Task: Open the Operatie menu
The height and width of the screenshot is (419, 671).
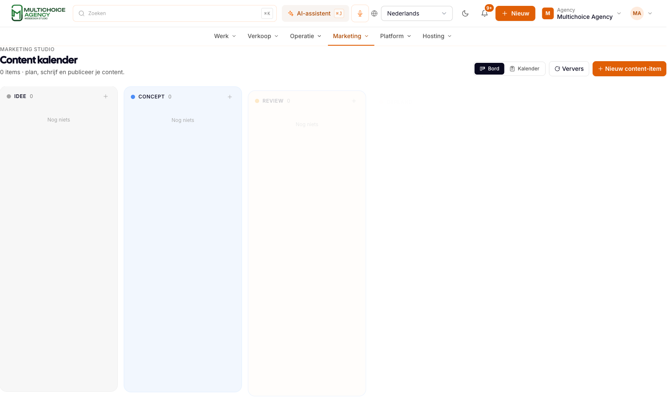Action: click(x=306, y=36)
